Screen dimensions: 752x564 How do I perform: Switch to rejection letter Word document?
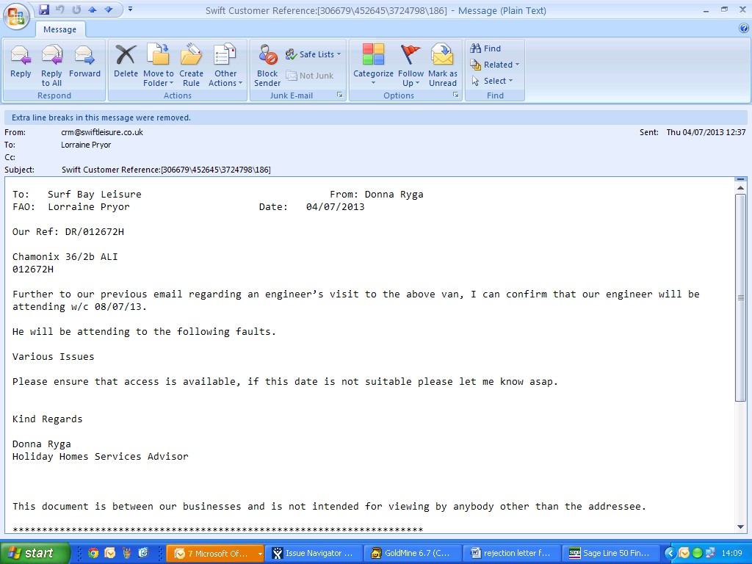click(511, 554)
